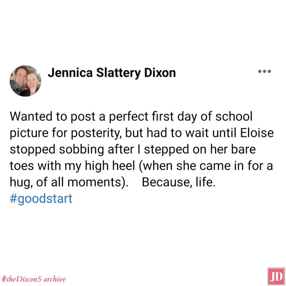Viewport: 286px width, 286px height.
Task: Click the phrase "Because, life."
Action: 179,182
